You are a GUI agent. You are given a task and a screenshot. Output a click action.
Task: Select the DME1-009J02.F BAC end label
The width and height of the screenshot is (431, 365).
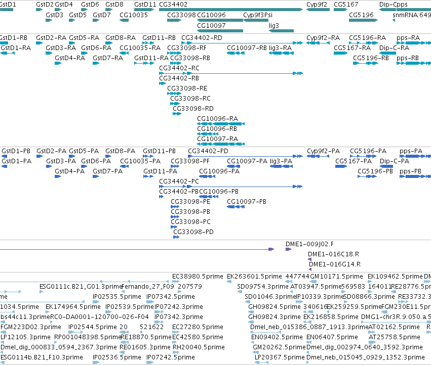[309, 244]
